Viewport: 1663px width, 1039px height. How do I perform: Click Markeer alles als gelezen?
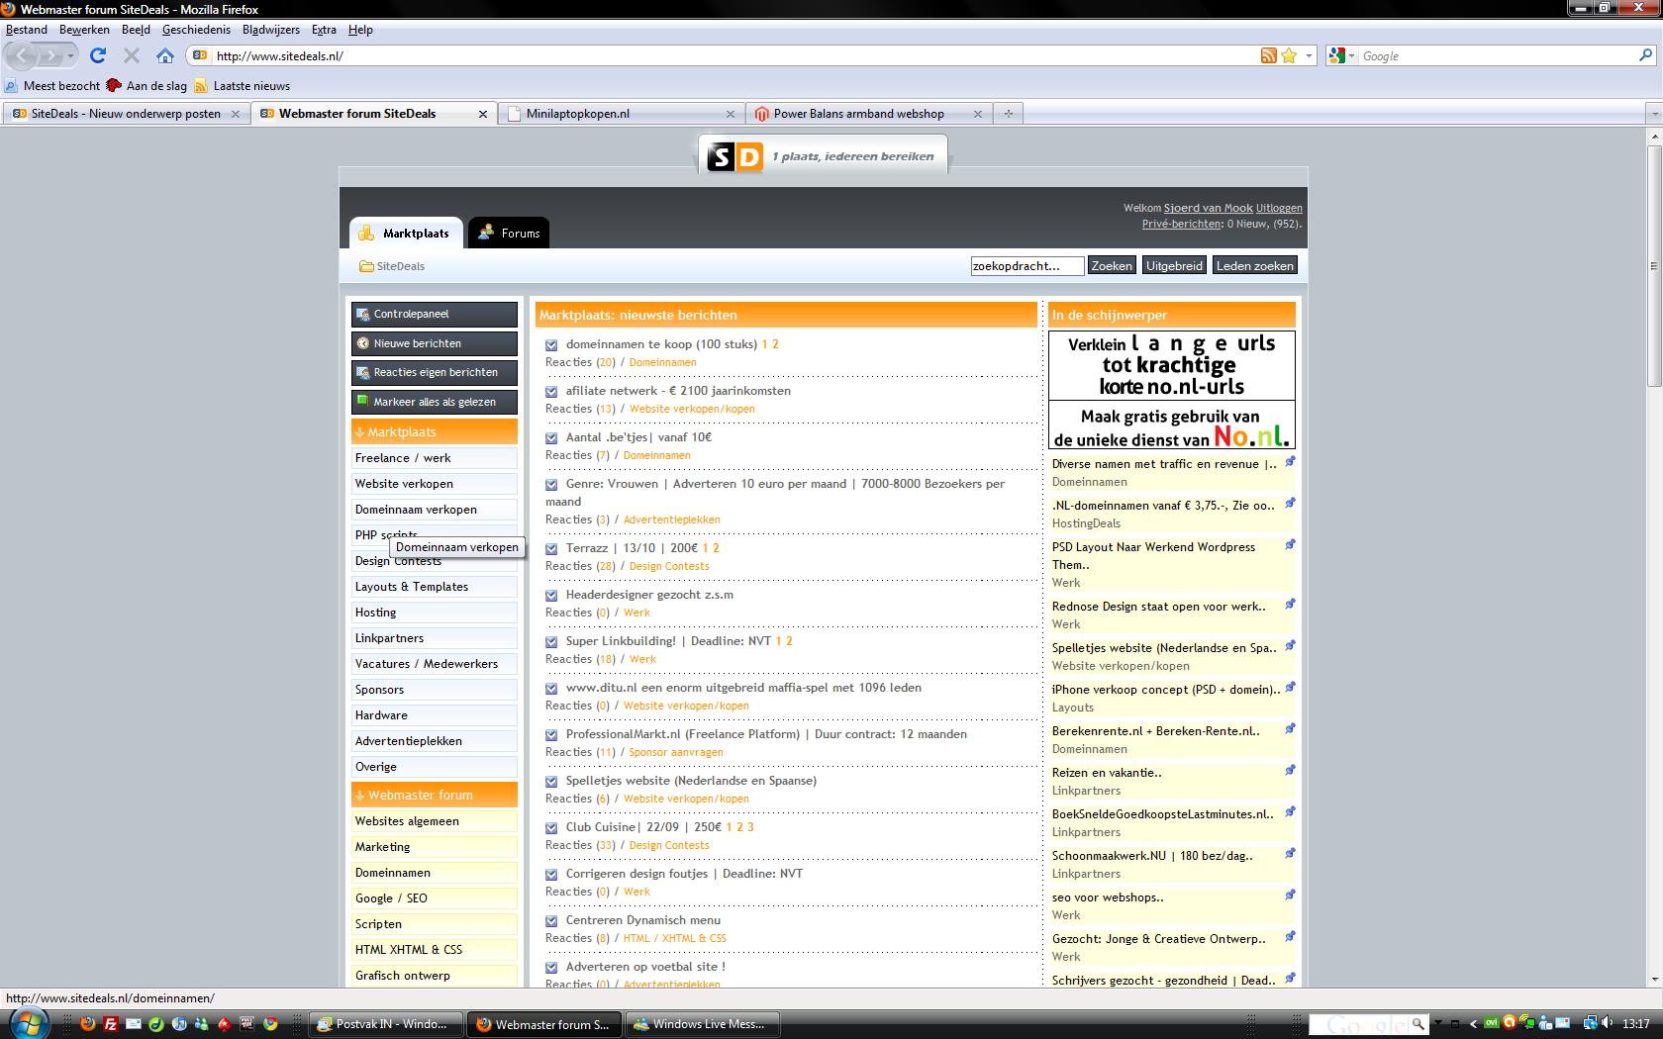pos(434,402)
